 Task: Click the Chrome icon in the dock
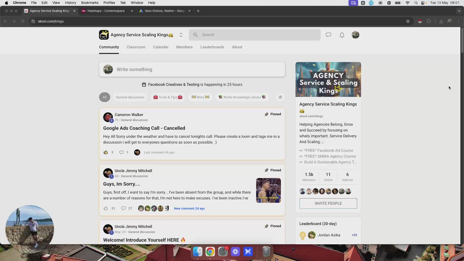(x=210, y=251)
